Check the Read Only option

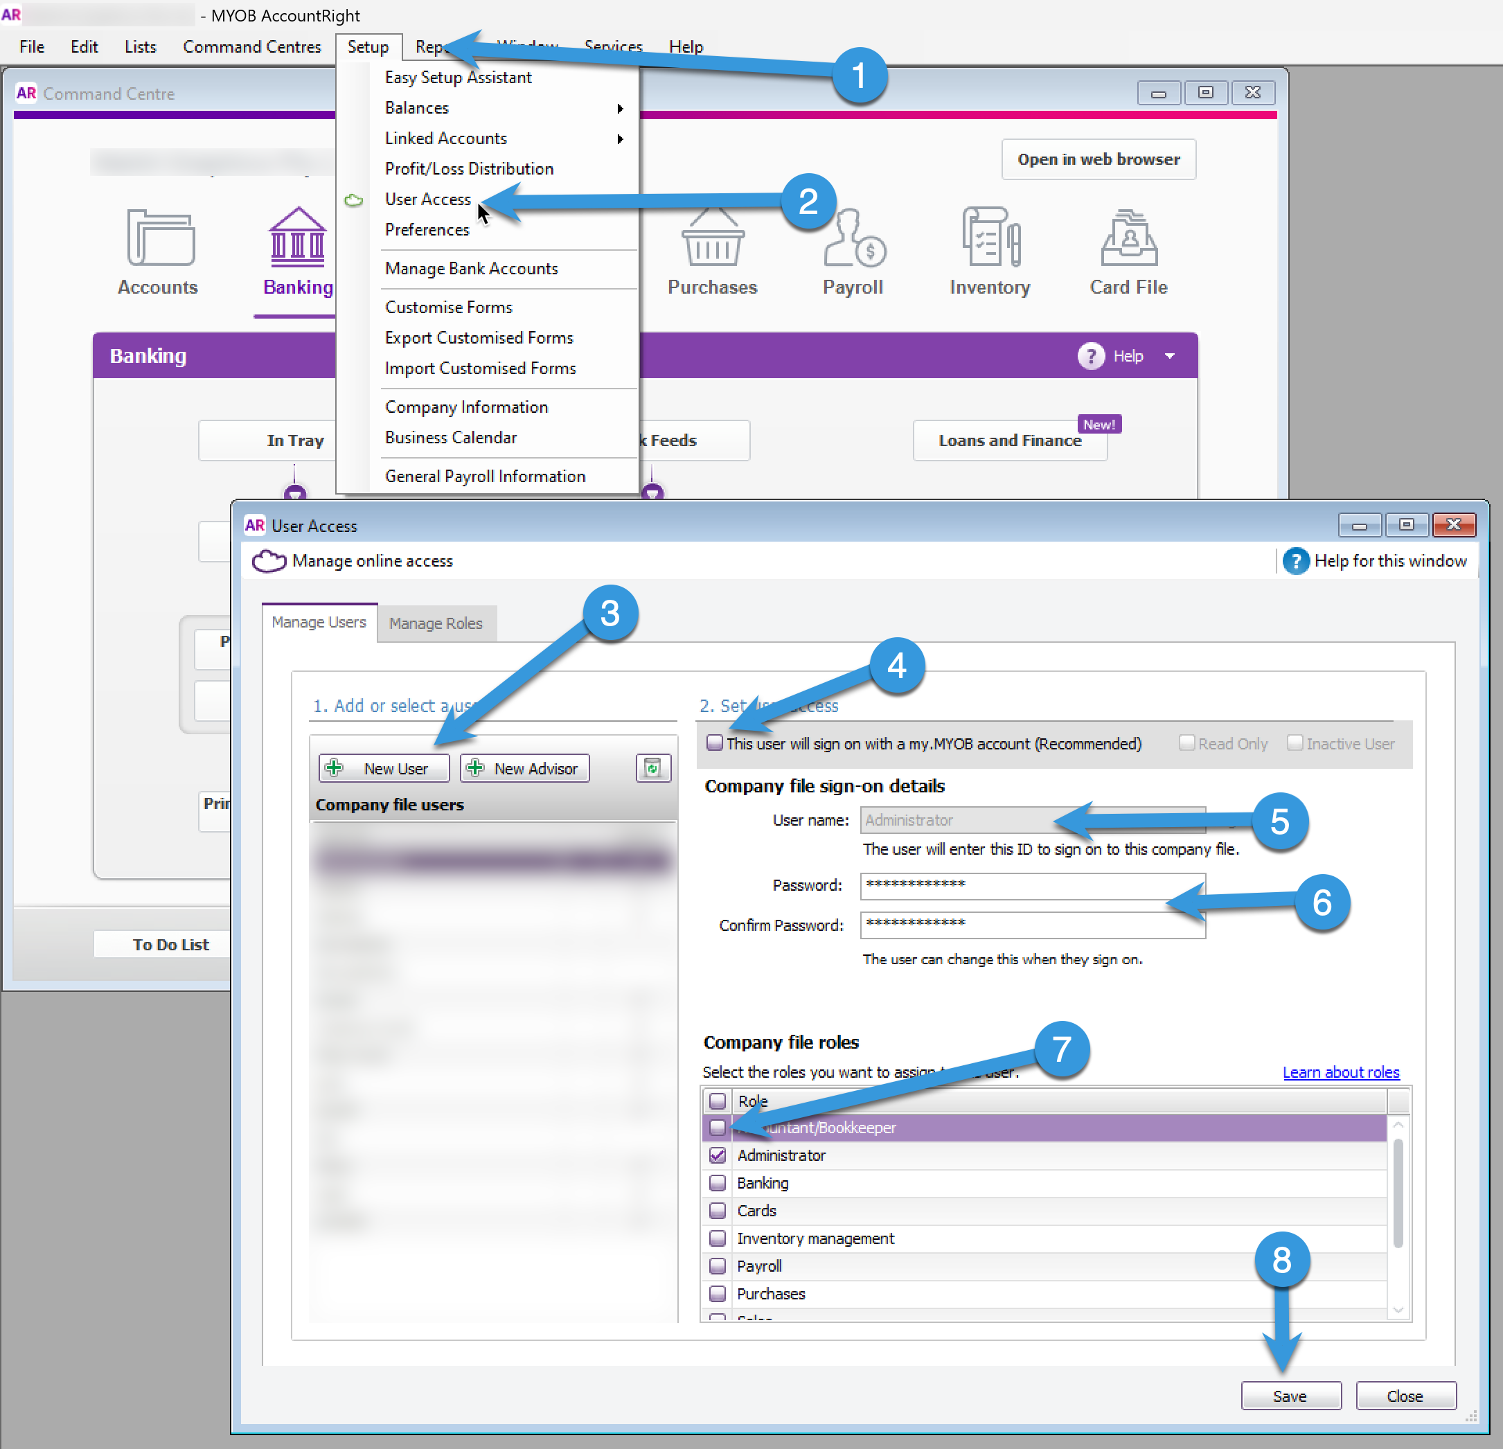[x=1186, y=742]
